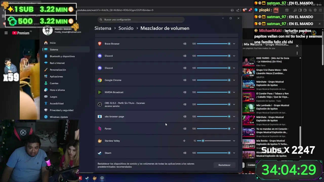The width and height of the screenshot is (324, 182).
Task: Expand obs-browser-page audio options chevron
Action: pyautogui.click(x=234, y=117)
